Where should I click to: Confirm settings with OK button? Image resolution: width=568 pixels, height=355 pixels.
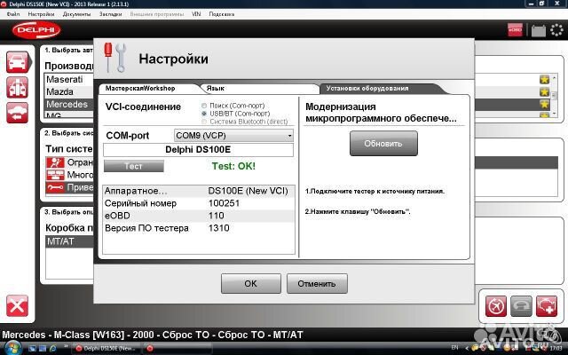(250, 284)
